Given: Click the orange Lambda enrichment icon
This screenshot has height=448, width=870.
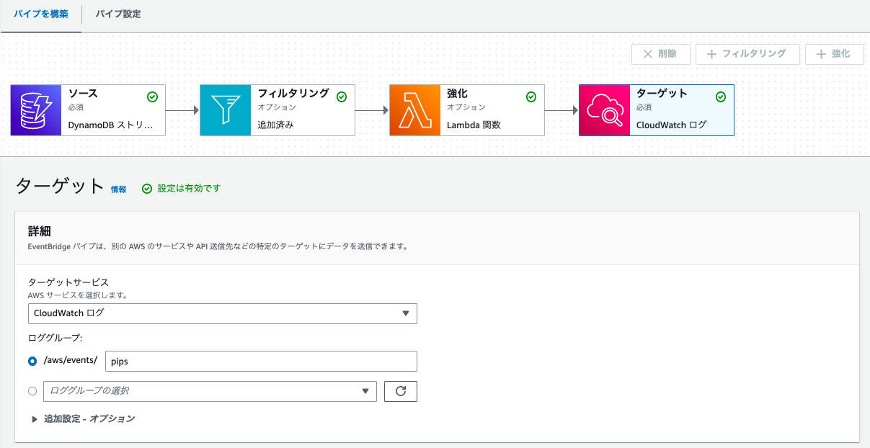Looking at the screenshot, I should (415, 110).
